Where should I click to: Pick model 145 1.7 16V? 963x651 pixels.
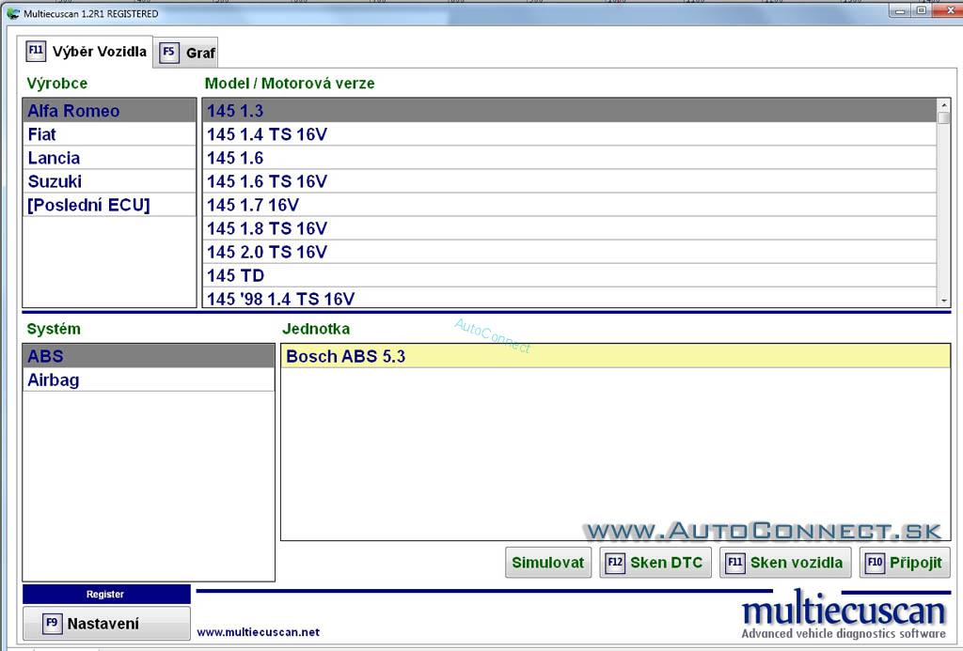pos(569,205)
